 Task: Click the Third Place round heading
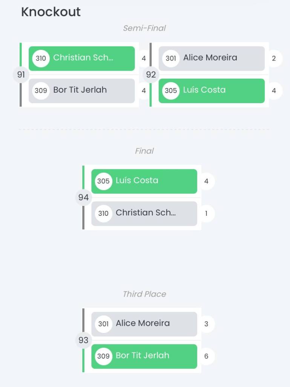(144, 294)
